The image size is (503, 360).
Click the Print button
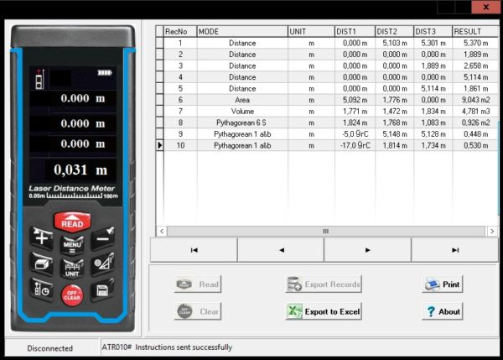(442, 284)
